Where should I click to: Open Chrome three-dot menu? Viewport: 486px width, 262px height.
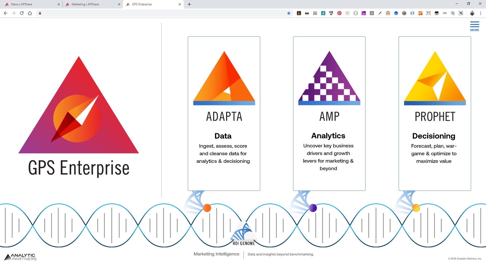[x=480, y=13]
